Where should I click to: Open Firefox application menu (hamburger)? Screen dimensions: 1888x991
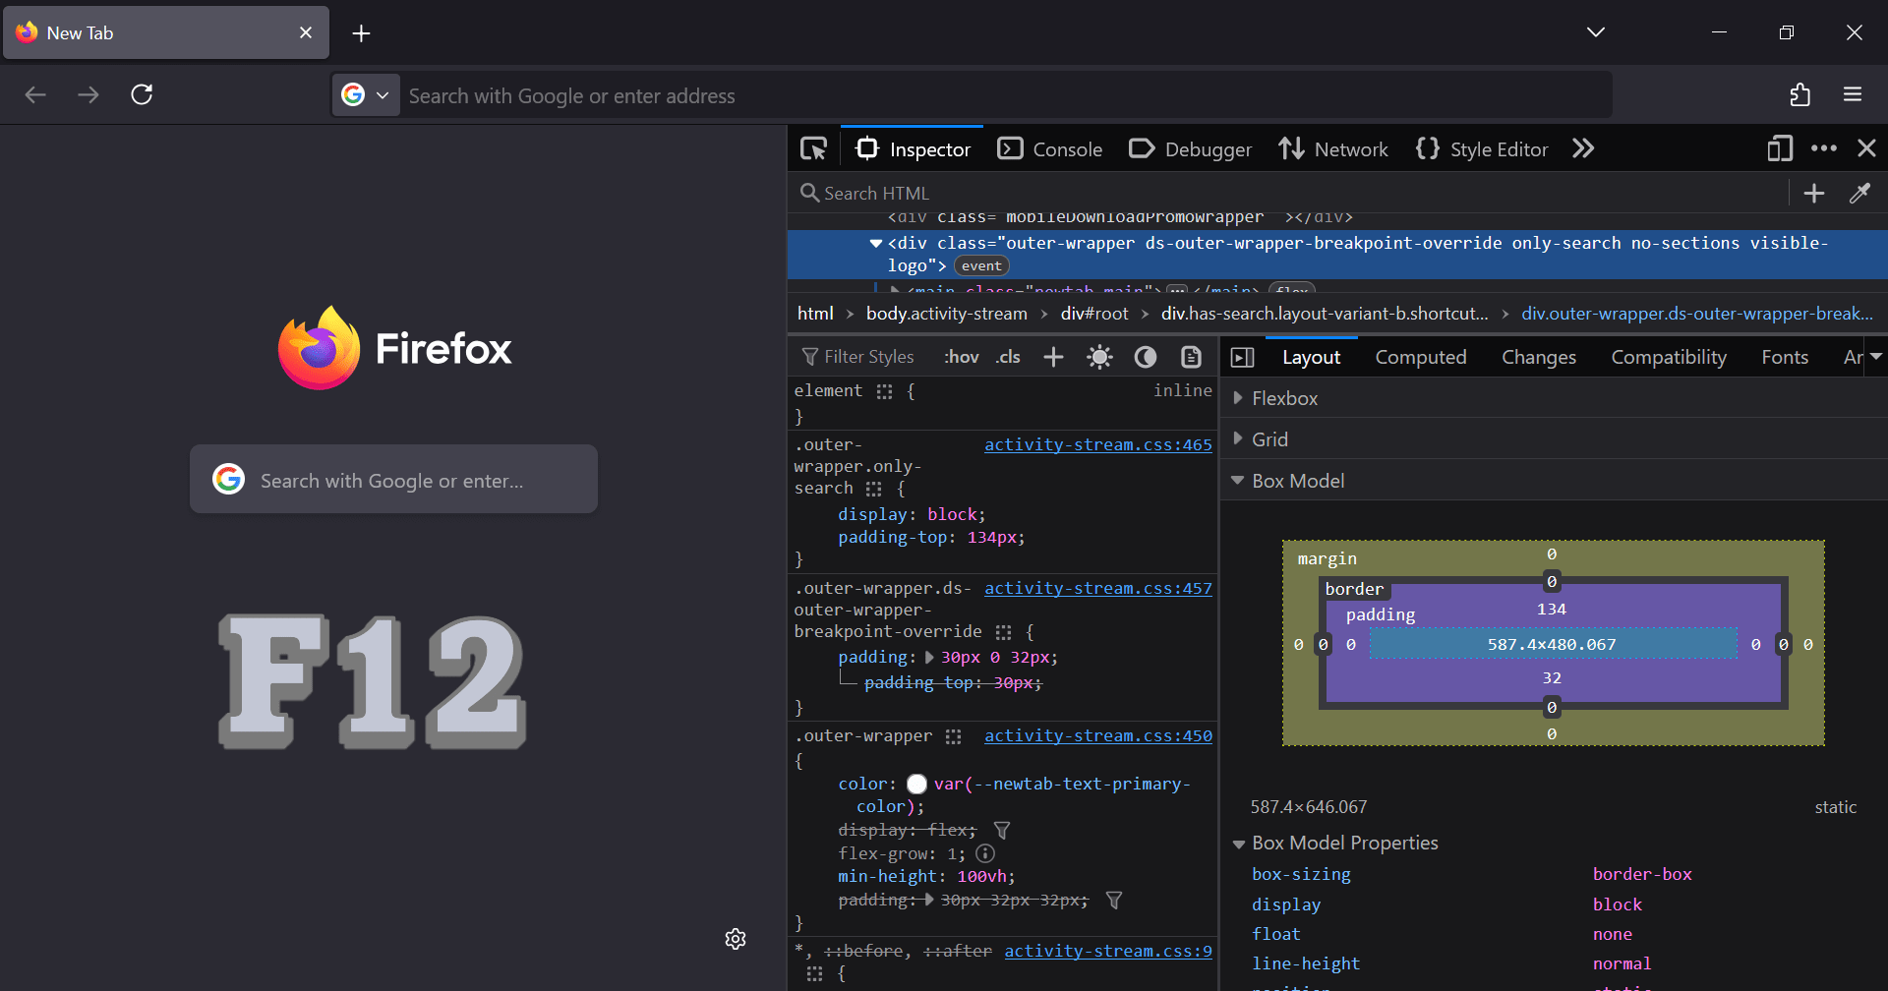tap(1853, 94)
